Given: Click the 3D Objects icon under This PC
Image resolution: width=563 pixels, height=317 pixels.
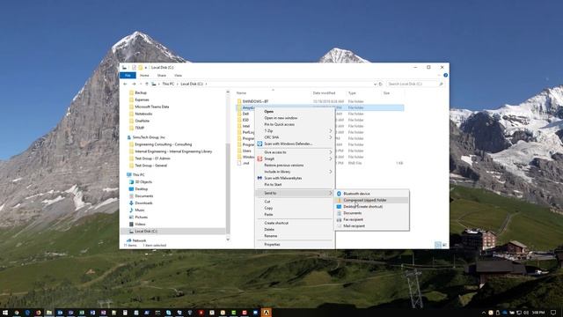Looking at the screenshot, I should [131, 182].
